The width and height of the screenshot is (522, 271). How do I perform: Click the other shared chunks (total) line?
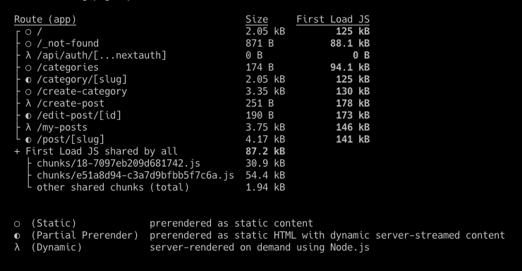click(x=113, y=187)
